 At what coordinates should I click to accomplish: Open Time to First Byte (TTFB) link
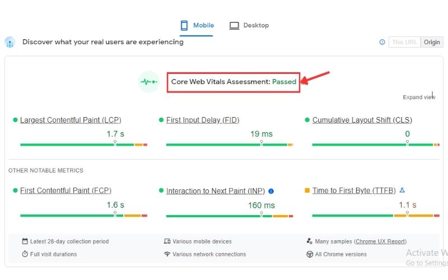[354, 190]
